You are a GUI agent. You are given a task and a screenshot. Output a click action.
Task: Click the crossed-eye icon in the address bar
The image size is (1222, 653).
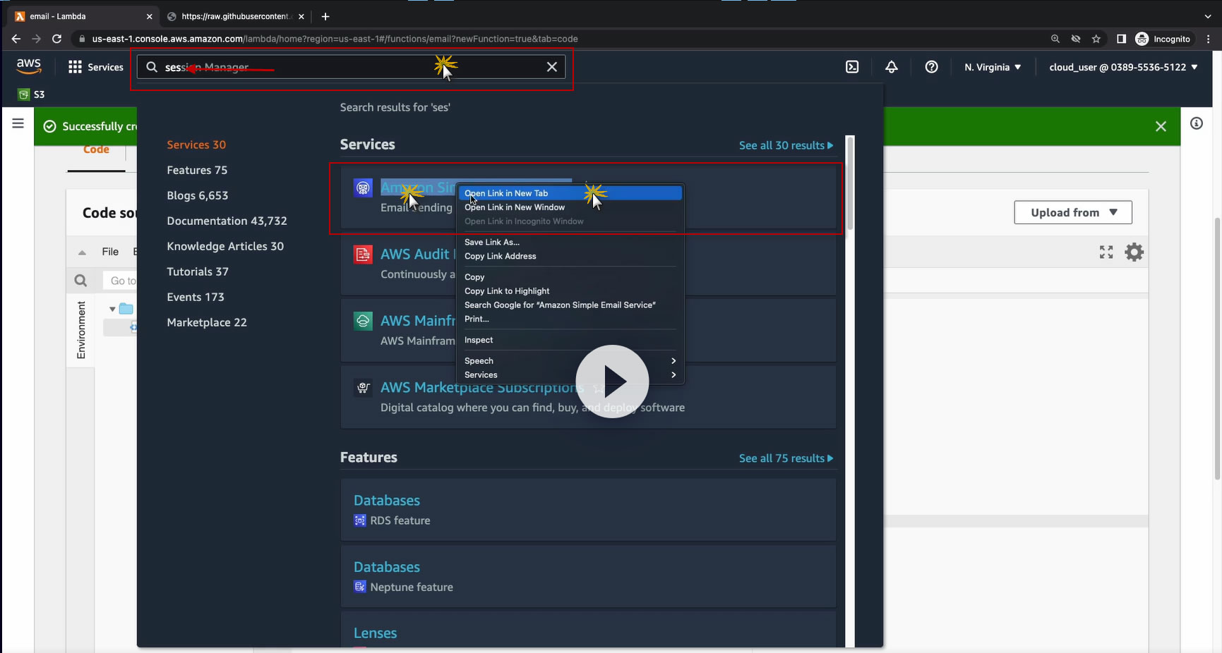pyautogui.click(x=1076, y=39)
